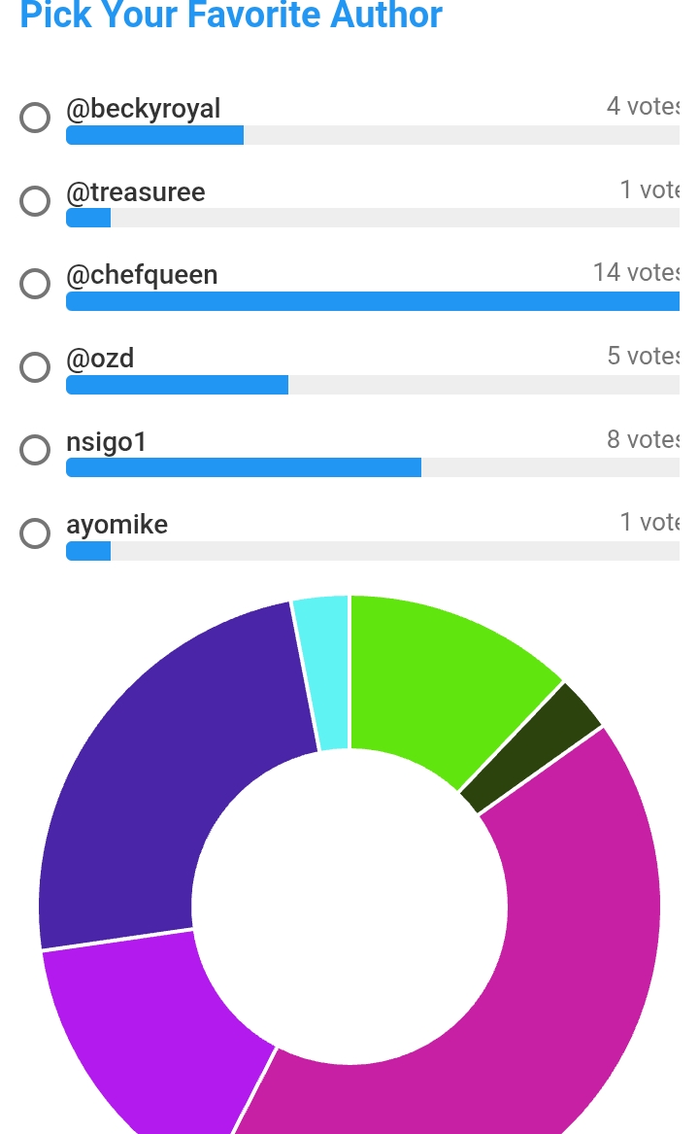Select the ayomike radio button

coord(35,533)
